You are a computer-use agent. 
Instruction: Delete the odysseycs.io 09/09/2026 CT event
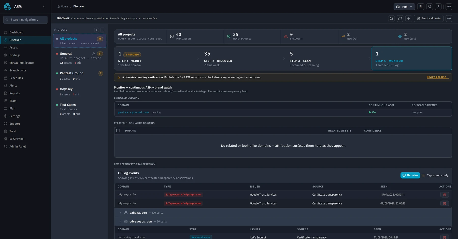tap(445, 203)
